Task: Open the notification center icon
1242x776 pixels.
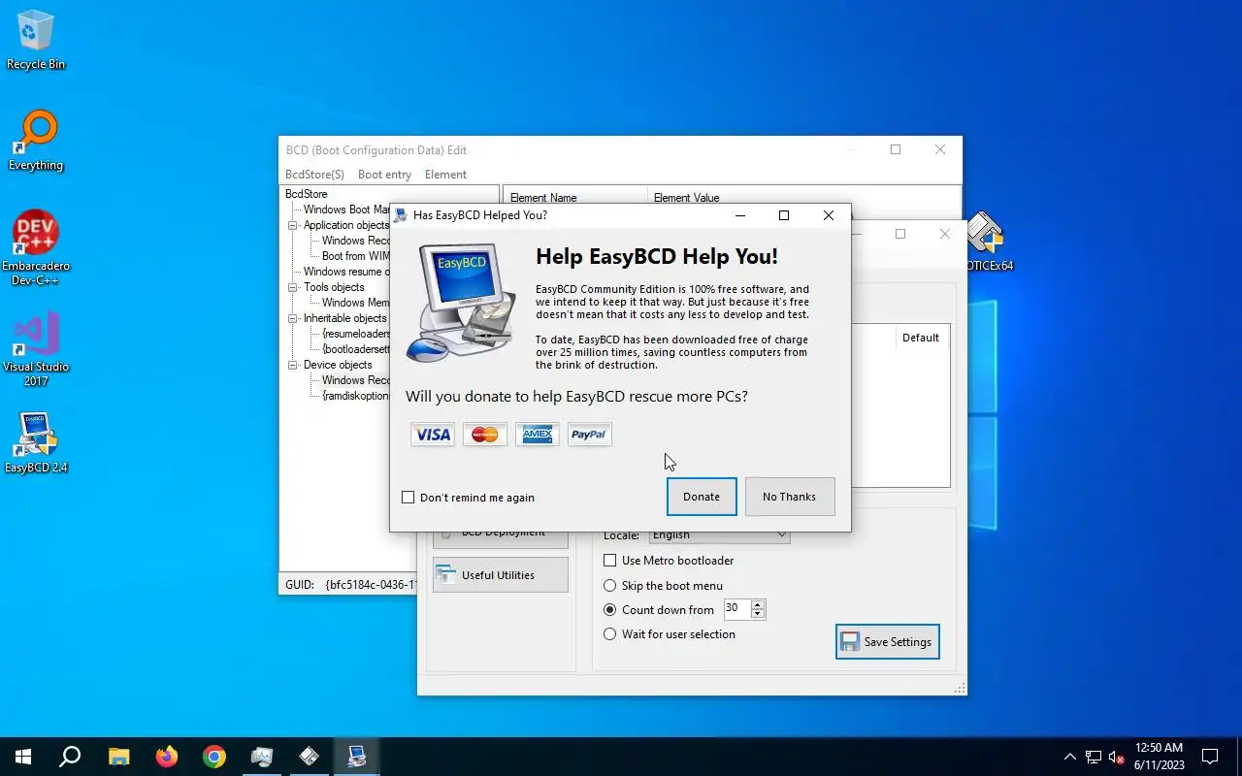Action: coord(1210,757)
